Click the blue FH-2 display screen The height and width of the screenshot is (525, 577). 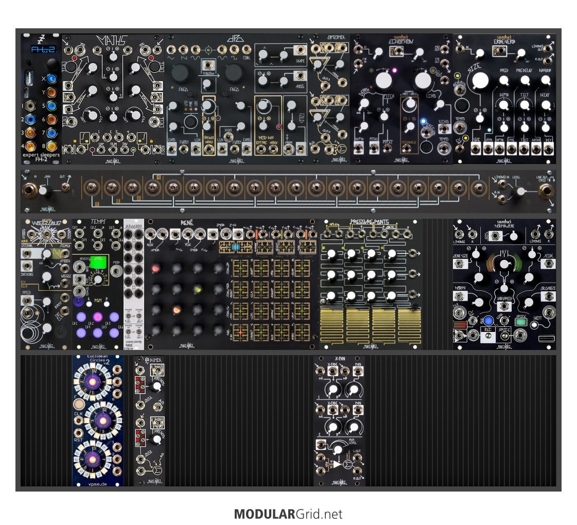[x=43, y=49]
